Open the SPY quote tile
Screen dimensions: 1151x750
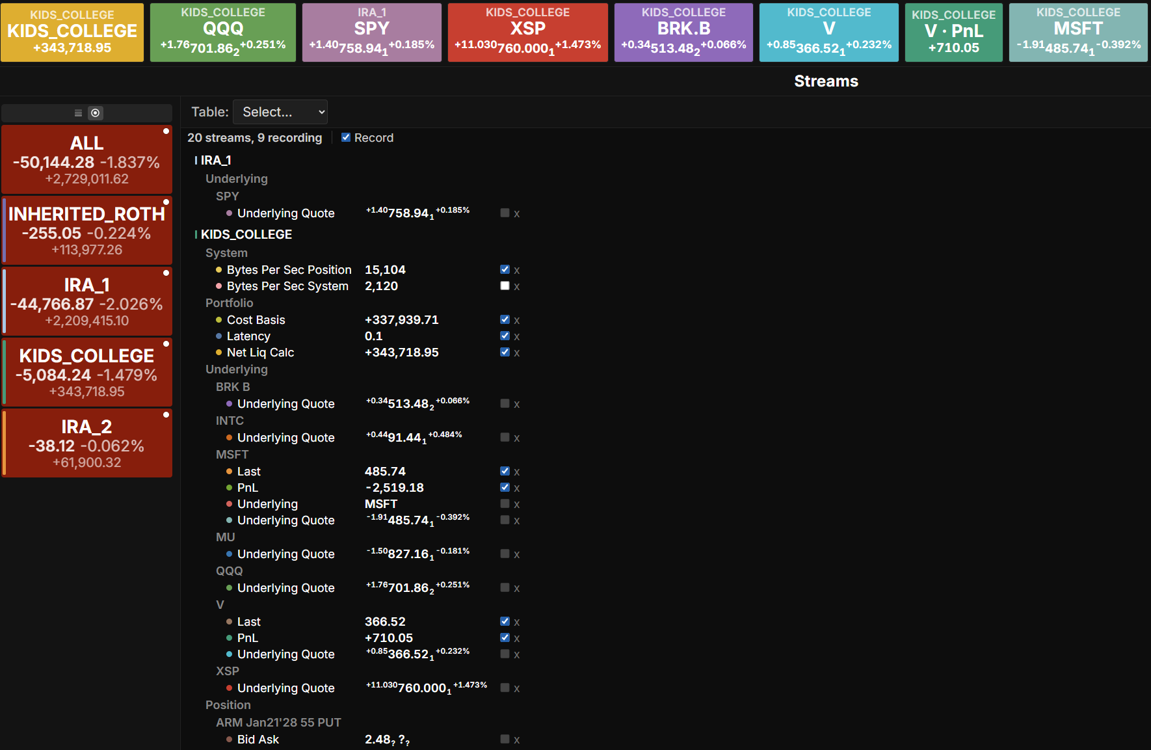coord(372,33)
